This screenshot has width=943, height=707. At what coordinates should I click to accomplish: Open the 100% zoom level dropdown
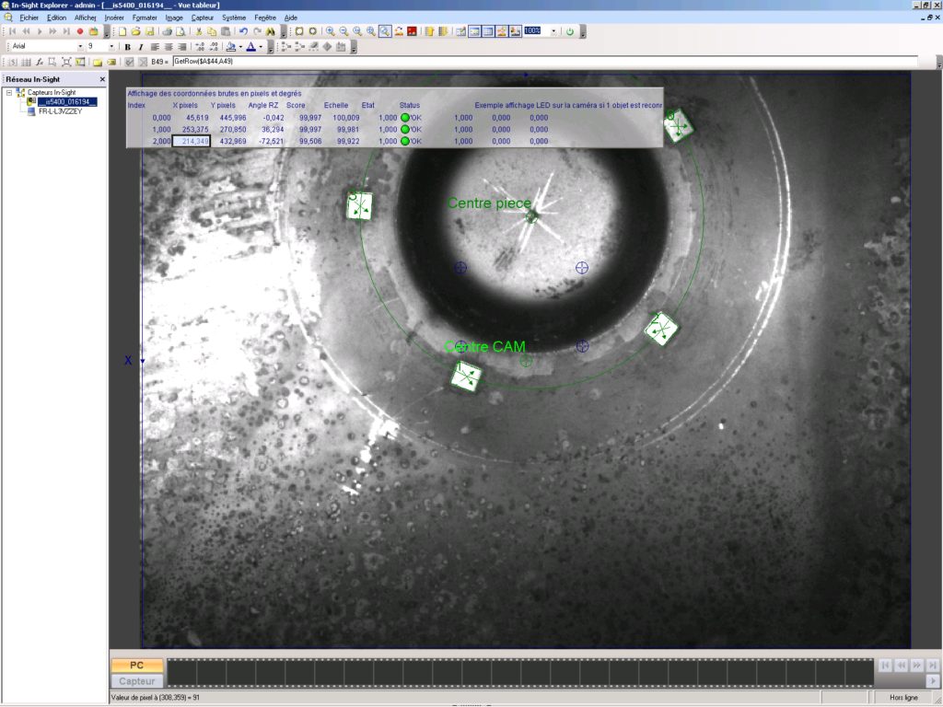pos(553,31)
